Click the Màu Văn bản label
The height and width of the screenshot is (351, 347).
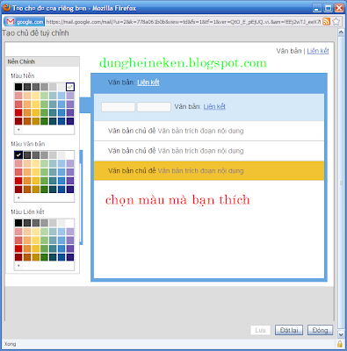(28, 144)
